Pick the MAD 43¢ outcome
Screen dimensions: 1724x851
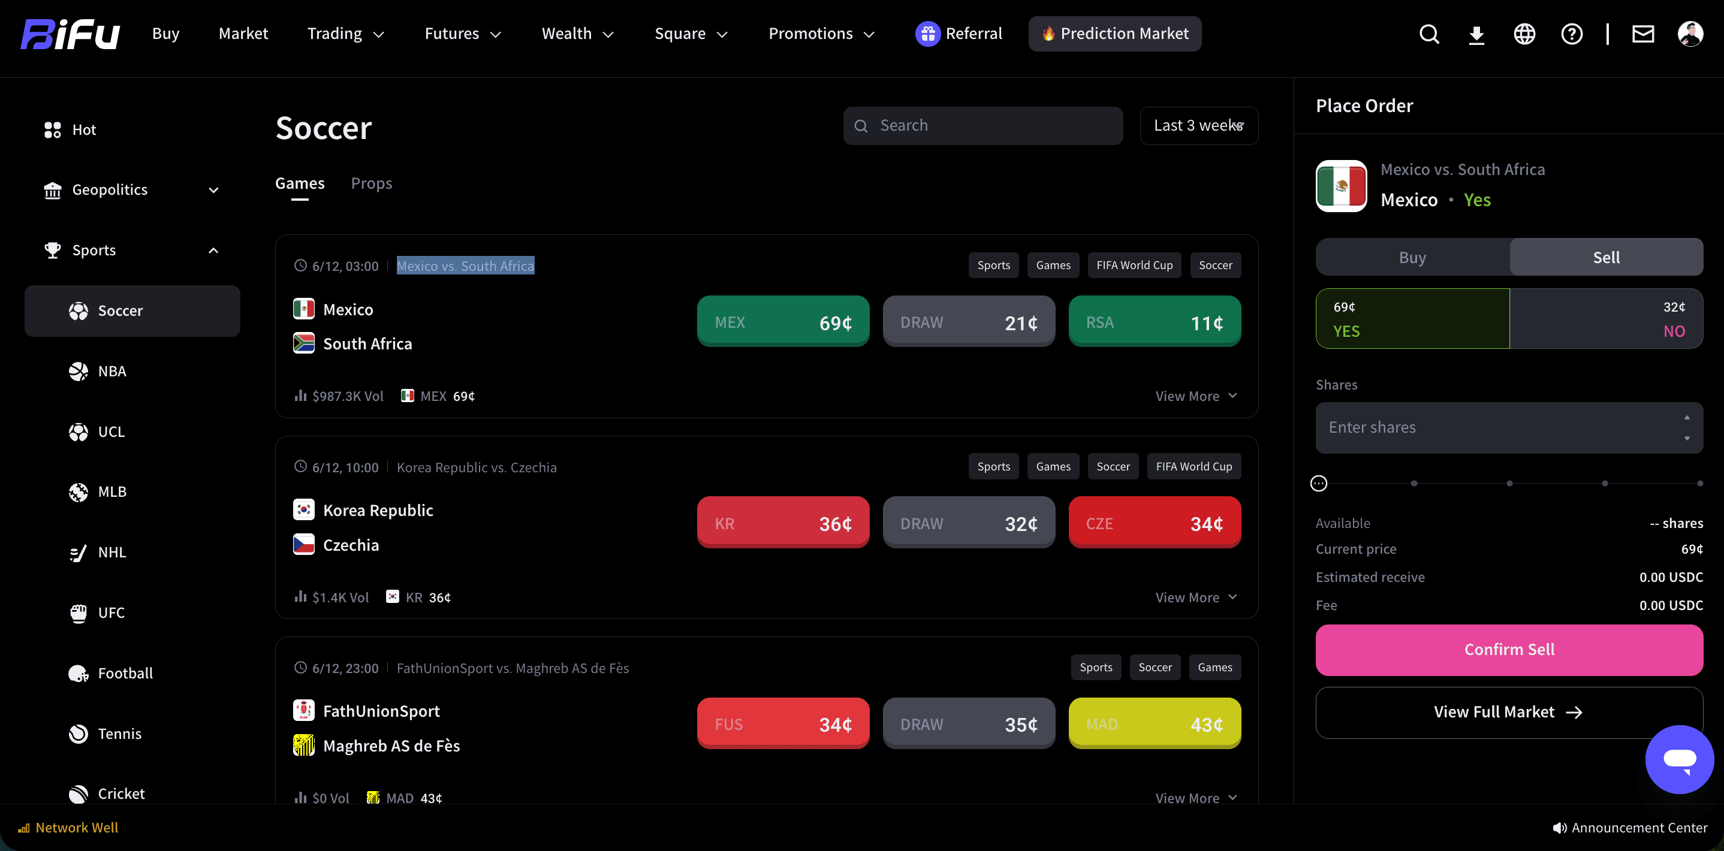click(x=1155, y=724)
